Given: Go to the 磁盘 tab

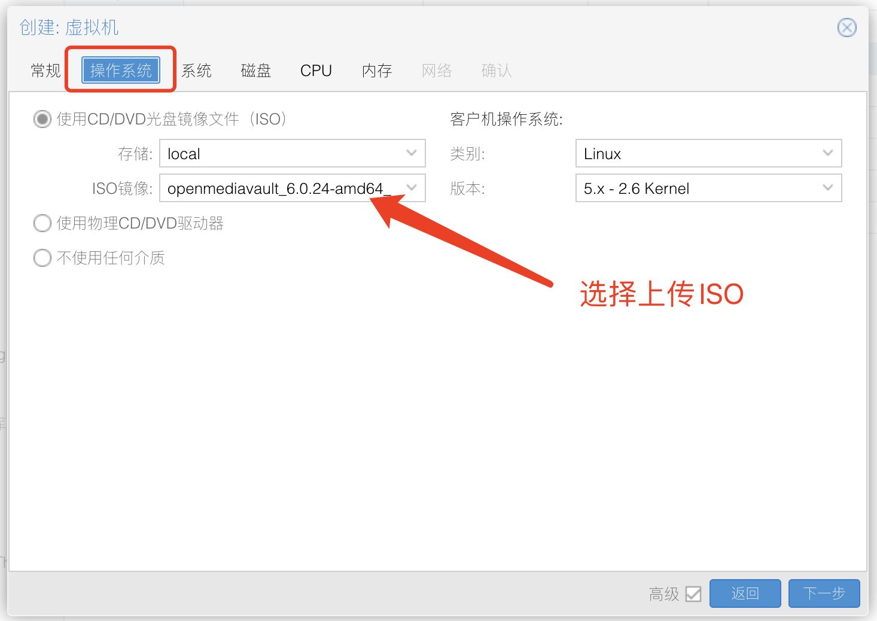Looking at the screenshot, I should (255, 71).
